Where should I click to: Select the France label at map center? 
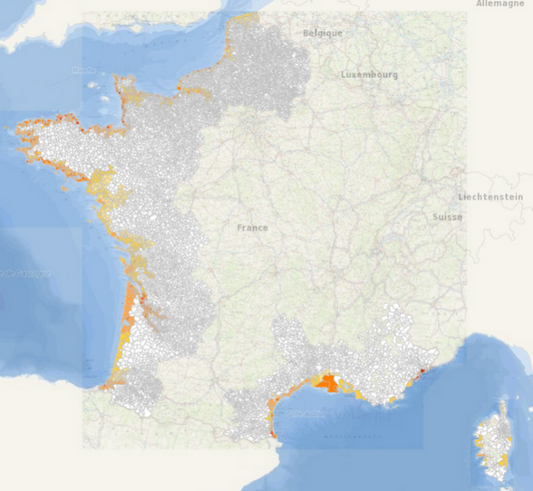click(x=252, y=227)
